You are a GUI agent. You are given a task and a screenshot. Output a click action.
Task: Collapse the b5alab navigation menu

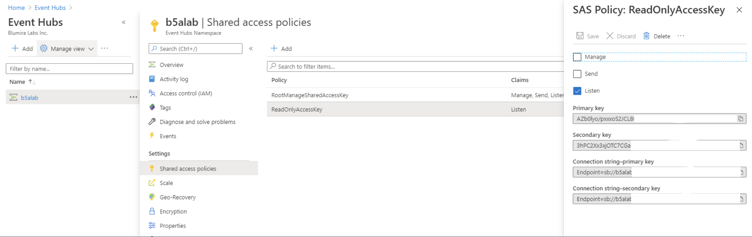click(251, 49)
